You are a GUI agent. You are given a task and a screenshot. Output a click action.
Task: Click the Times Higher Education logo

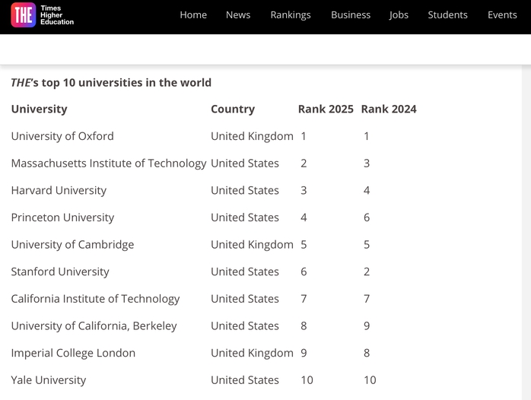coord(43,14)
